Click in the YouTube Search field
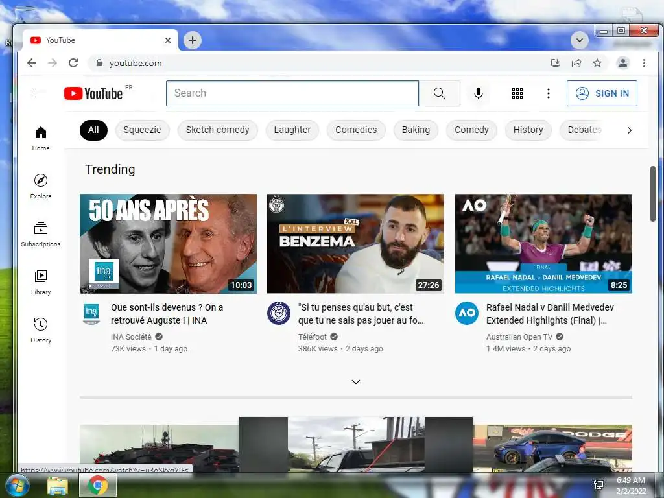 click(x=292, y=93)
